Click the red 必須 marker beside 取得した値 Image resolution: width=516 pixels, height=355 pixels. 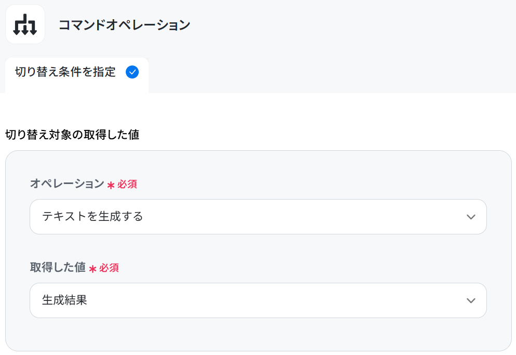pos(109,268)
